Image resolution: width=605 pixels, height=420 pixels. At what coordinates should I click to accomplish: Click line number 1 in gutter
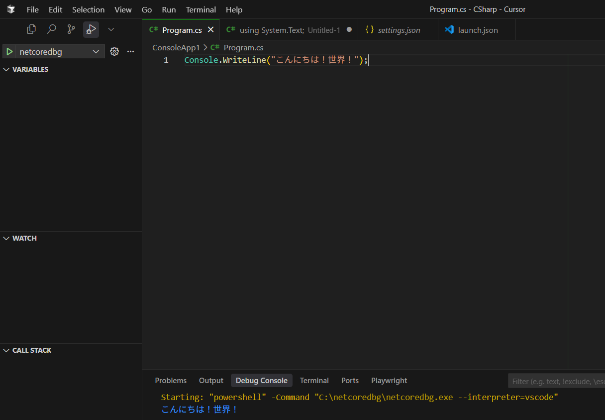point(166,60)
